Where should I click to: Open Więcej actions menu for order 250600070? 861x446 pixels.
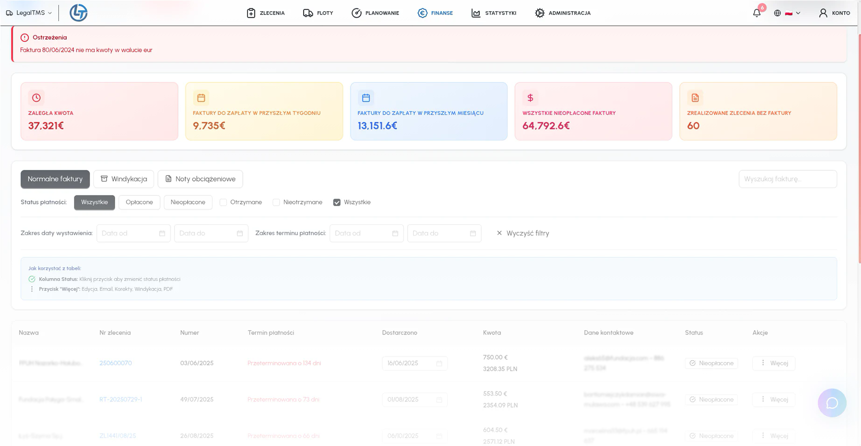click(x=773, y=363)
